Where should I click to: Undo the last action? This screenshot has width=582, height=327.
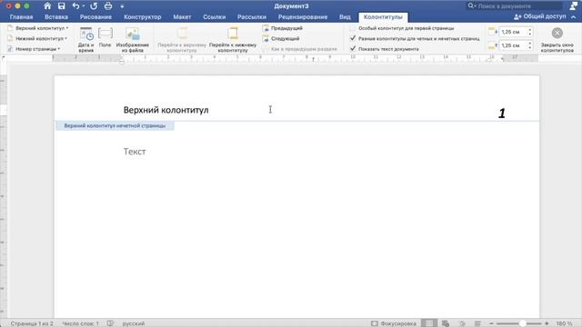(x=75, y=6)
